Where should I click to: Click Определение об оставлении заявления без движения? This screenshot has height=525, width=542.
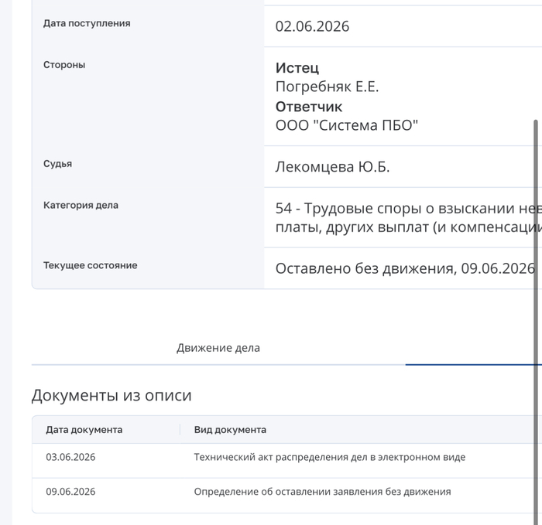pyautogui.click(x=322, y=492)
